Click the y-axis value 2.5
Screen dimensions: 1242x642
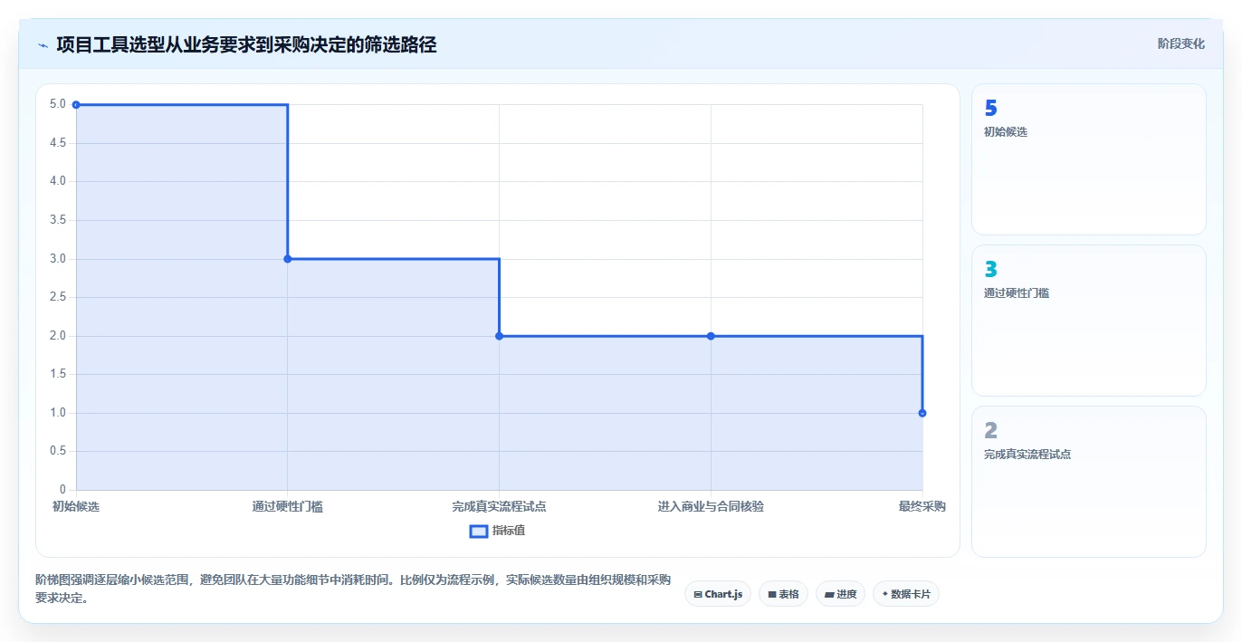point(58,297)
